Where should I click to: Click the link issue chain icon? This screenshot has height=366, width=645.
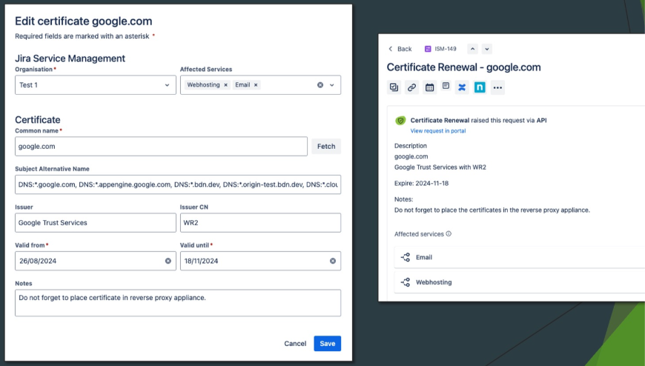pyautogui.click(x=411, y=87)
